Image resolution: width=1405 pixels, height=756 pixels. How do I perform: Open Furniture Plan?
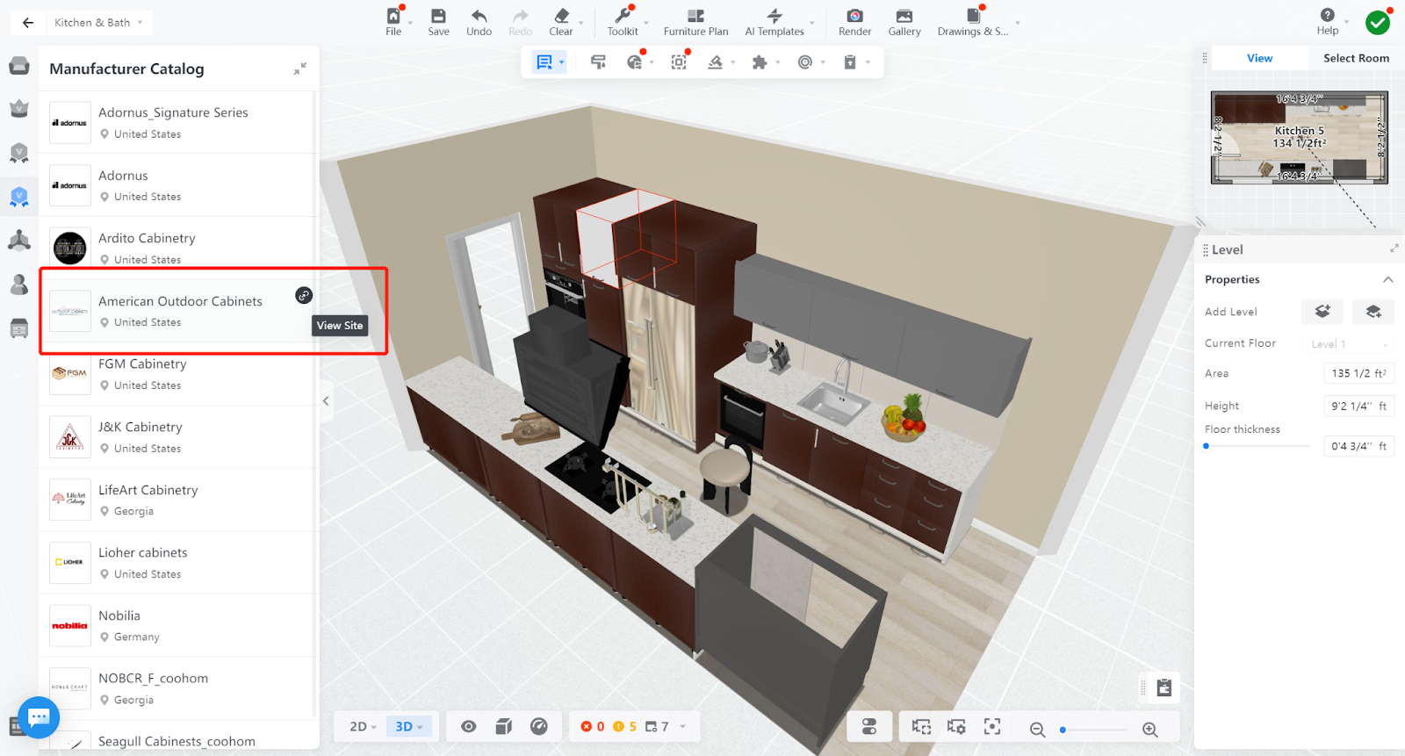coord(695,22)
